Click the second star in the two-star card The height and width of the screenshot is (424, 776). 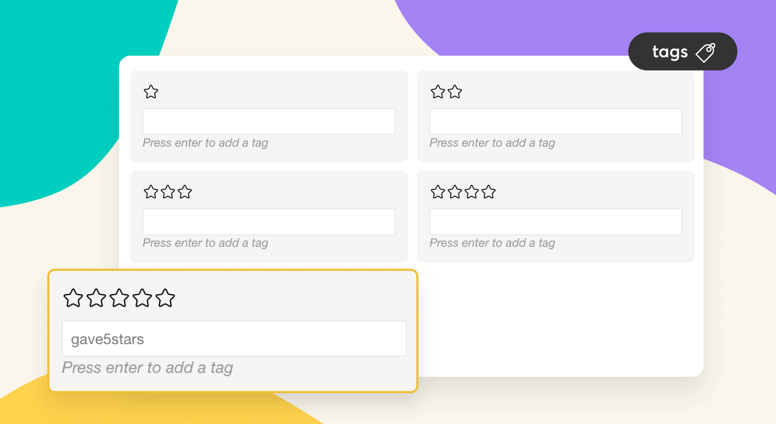pos(455,92)
